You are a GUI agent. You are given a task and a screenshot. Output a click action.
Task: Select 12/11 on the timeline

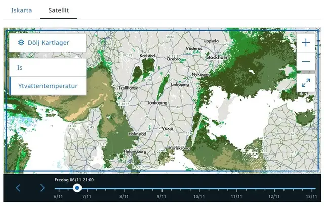coord(274,196)
